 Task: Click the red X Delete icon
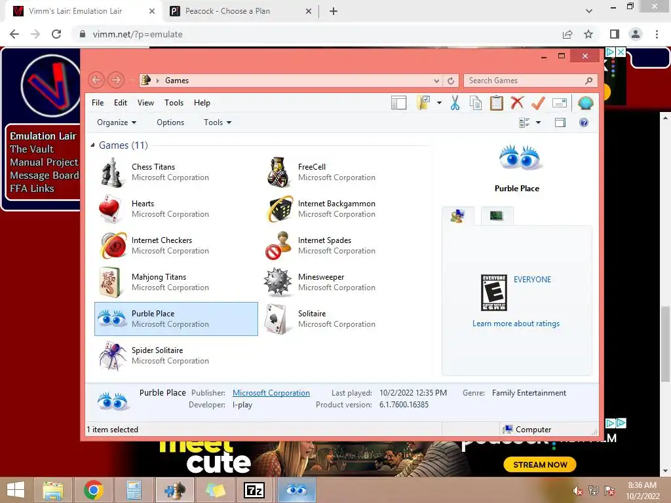517,103
